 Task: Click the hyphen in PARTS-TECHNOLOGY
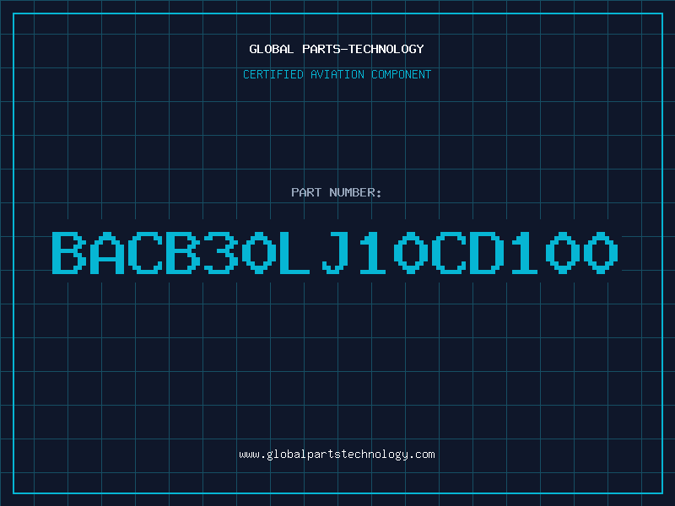(343, 49)
